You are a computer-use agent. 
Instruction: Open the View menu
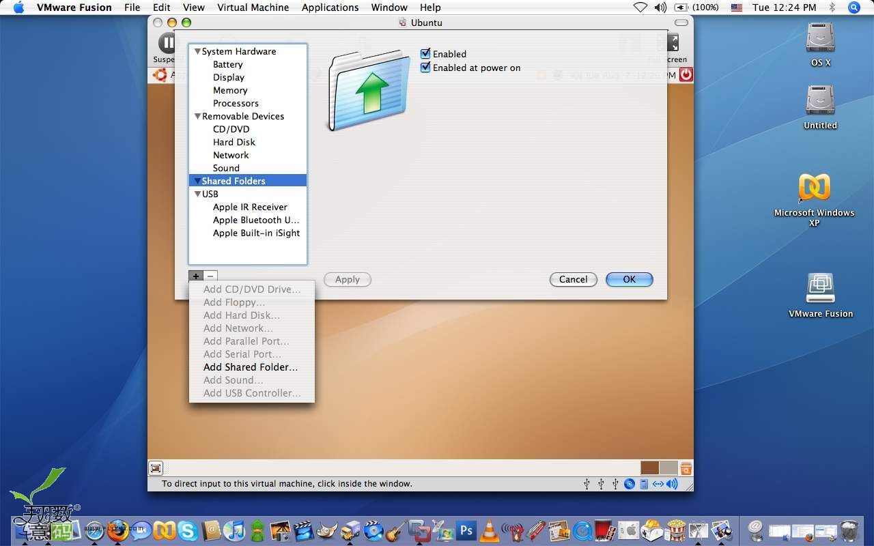pyautogui.click(x=194, y=8)
